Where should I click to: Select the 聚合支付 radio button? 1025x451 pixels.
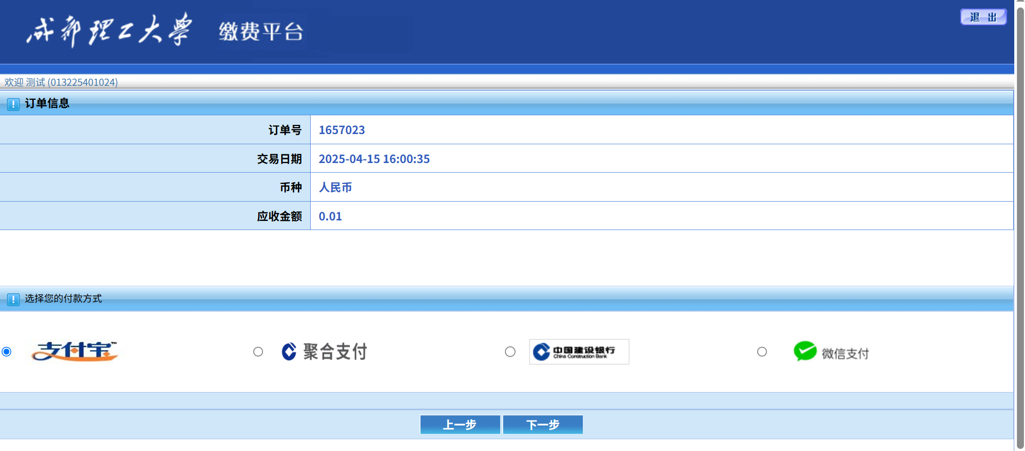[x=258, y=352]
